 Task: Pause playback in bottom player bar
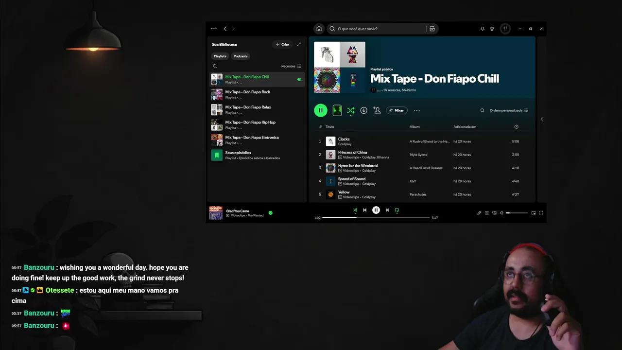point(376,210)
